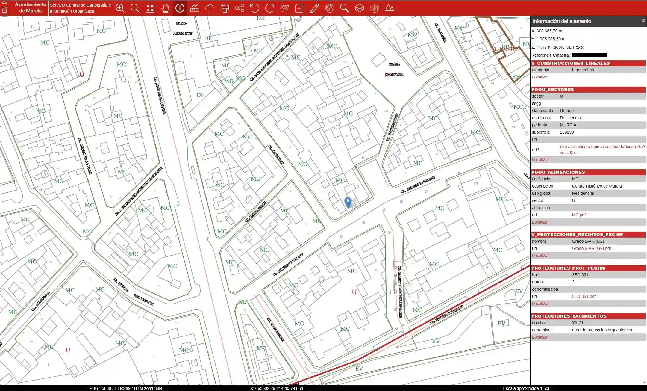Click the airplane flight icon
This screenshot has width=647, height=391.
[284, 8]
